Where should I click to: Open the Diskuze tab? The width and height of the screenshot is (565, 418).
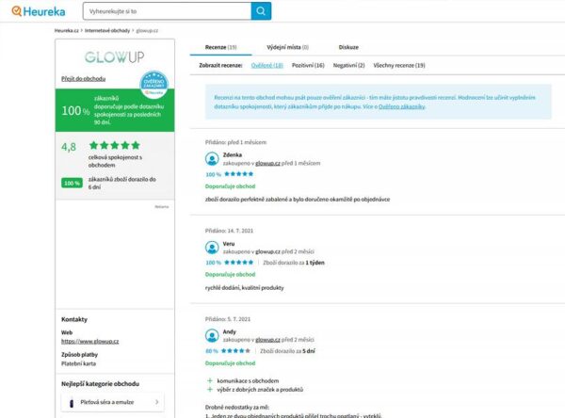point(347,45)
